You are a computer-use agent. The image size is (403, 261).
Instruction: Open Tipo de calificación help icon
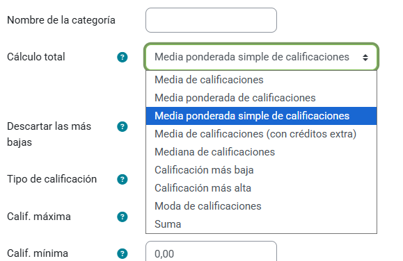(123, 179)
